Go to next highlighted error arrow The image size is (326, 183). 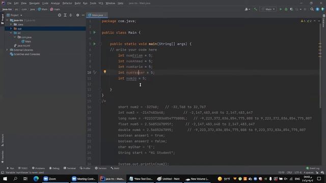(x=319, y=21)
